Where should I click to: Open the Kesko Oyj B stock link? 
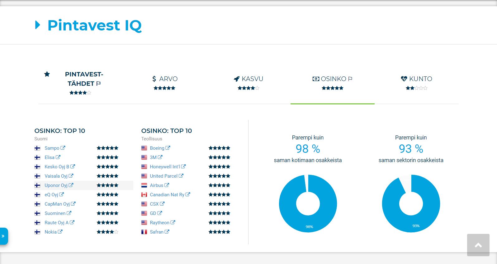[x=60, y=167]
